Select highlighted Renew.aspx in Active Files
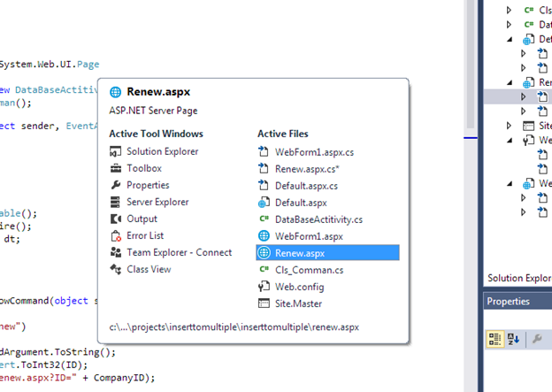The width and height of the screenshot is (552, 392). (327, 253)
